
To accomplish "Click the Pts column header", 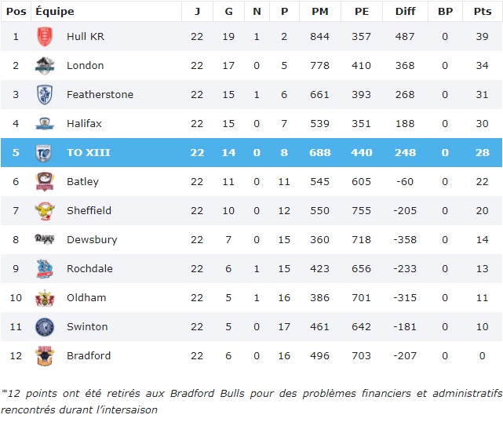I will pyautogui.click(x=482, y=11).
